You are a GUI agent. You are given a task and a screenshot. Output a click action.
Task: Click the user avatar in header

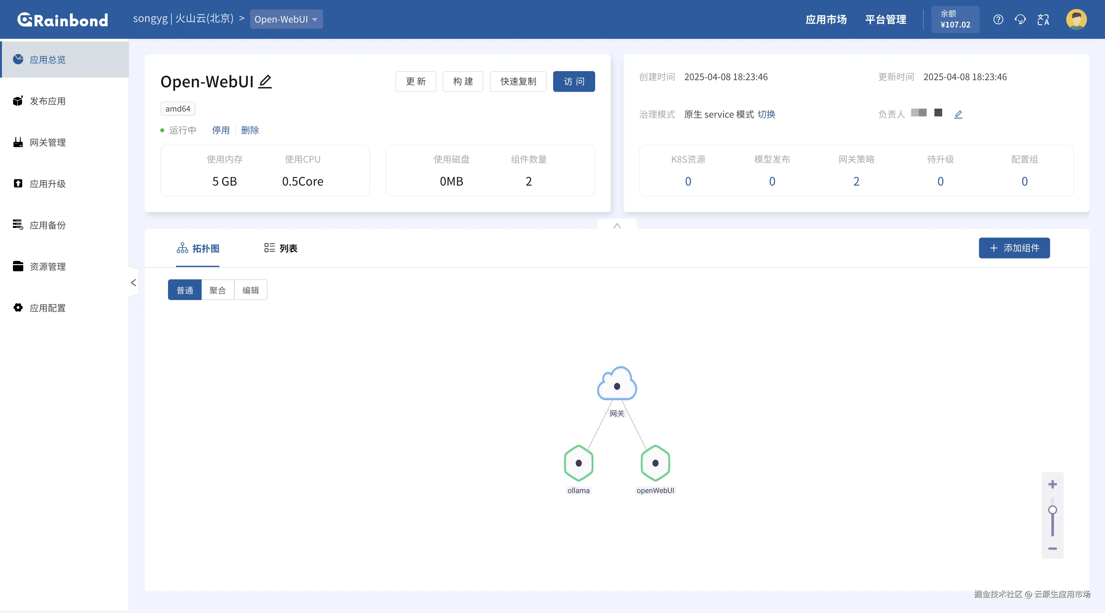pos(1076,19)
